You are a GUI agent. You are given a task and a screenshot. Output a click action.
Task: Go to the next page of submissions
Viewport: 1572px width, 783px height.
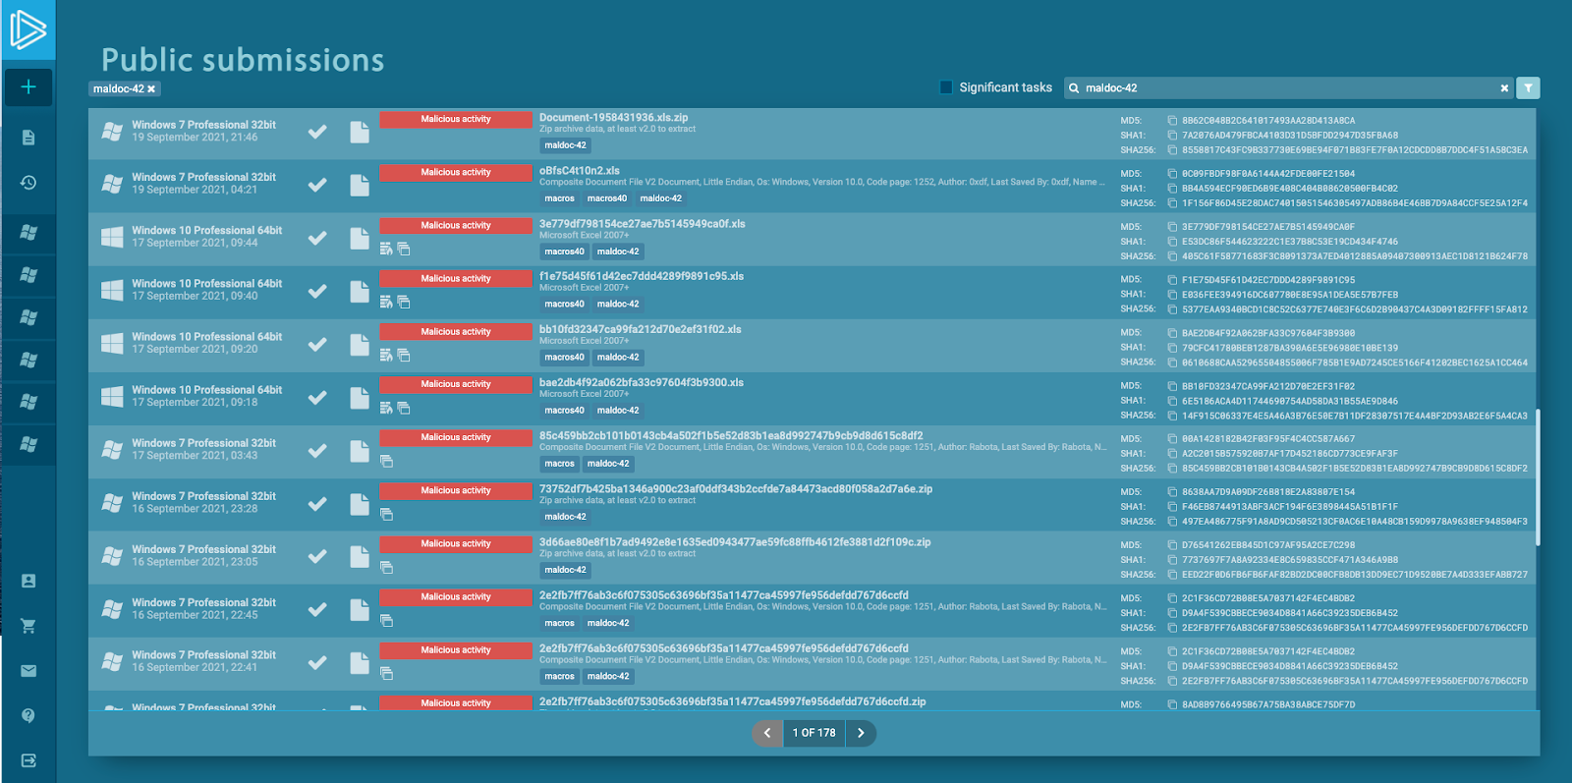(861, 733)
